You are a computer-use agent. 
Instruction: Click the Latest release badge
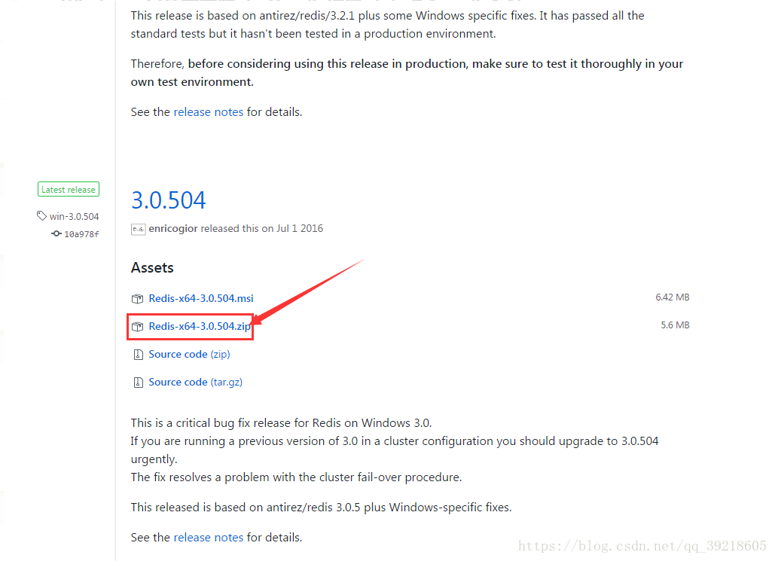tap(69, 189)
